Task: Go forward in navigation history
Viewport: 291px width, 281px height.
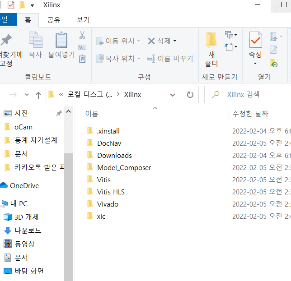Action: pos(13,95)
